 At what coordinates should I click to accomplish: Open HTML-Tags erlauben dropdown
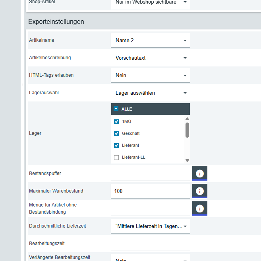click(x=150, y=76)
